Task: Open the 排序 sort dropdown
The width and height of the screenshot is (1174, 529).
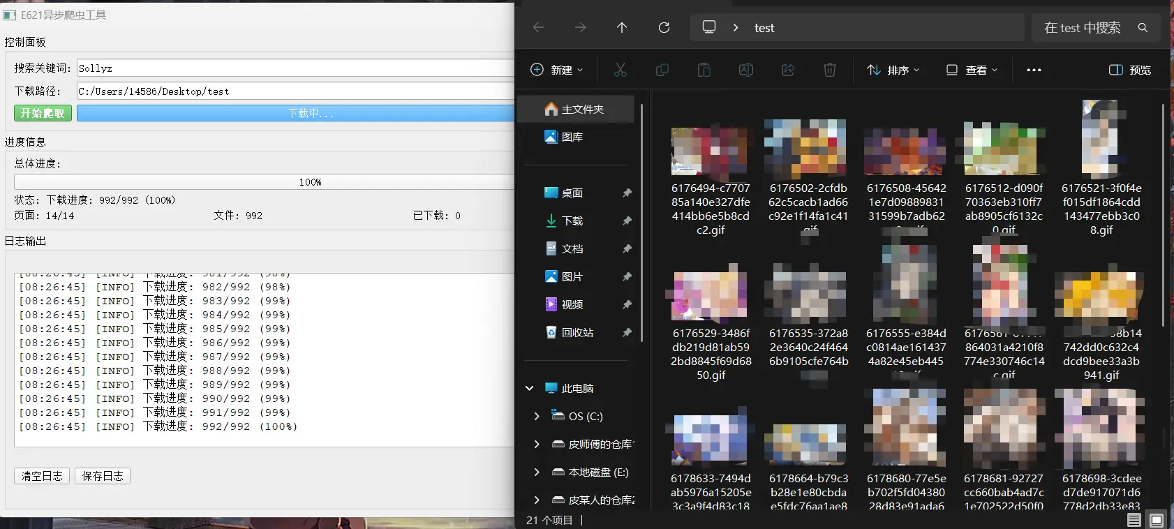Action: coord(893,70)
